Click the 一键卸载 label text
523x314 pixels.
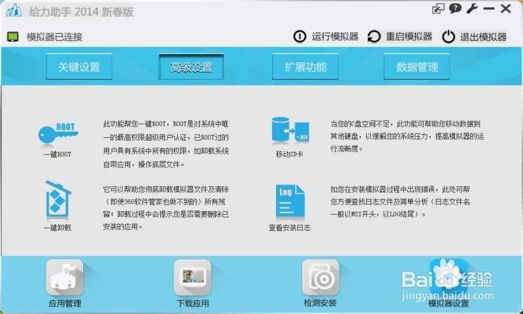pyautogui.click(x=58, y=228)
